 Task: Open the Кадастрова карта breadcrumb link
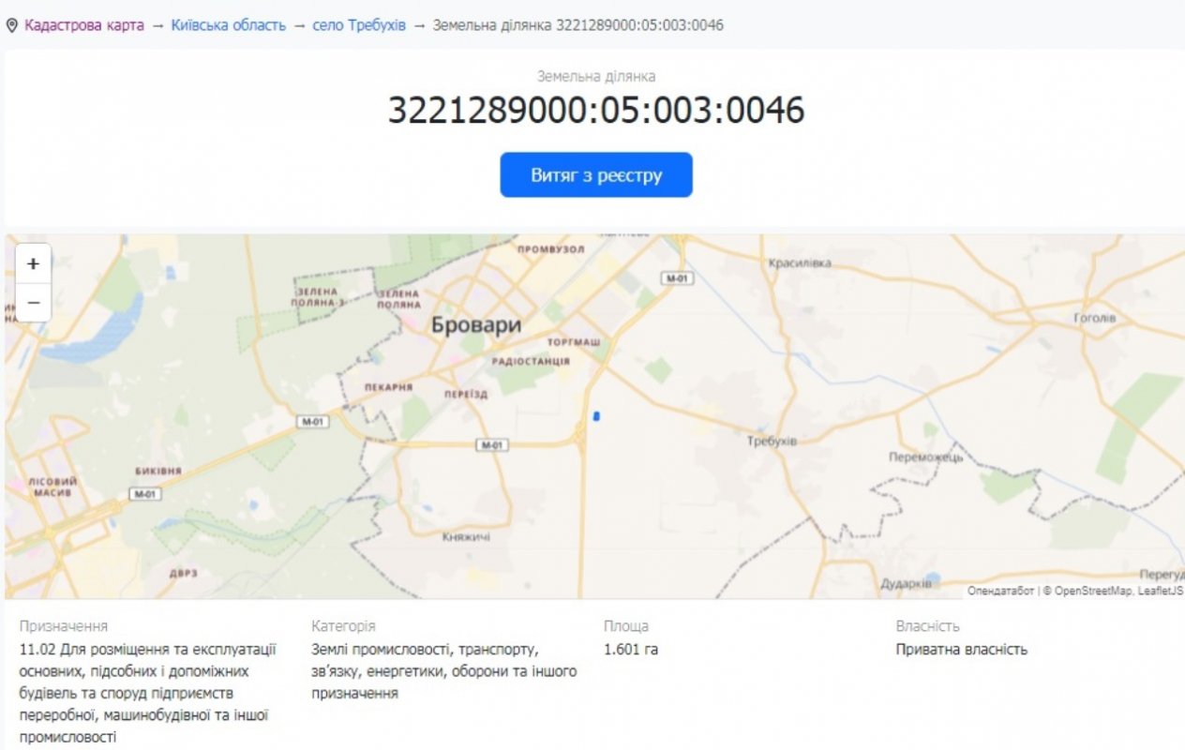84,25
